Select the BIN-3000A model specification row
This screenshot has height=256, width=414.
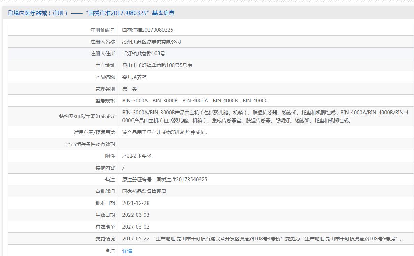pyautogui.click(x=195, y=101)
